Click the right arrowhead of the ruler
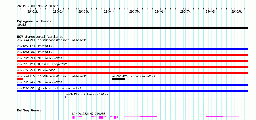This screenshot has height=120, width=256. click(247, 9)
